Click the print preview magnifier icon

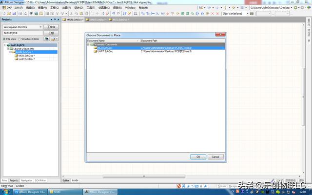(x=25, y=14)
